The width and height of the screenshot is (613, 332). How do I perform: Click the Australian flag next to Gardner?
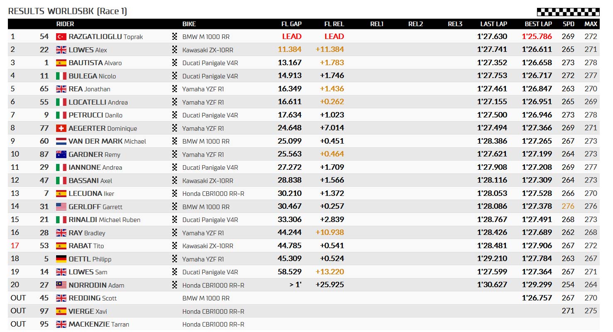(x=61, y=154)
